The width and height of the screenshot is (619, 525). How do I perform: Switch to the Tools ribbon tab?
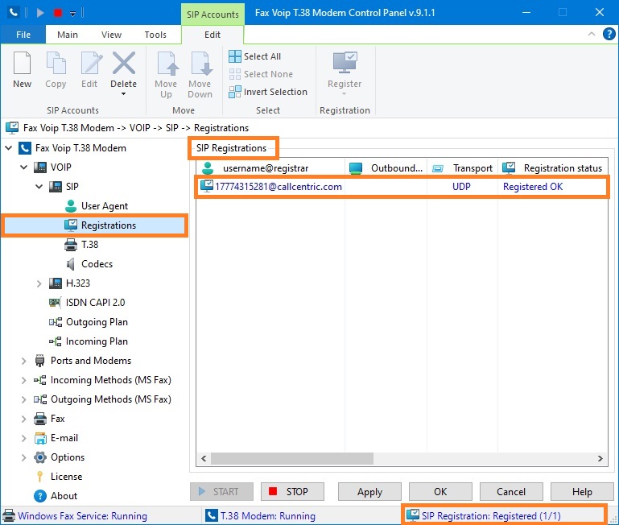[x=155, y=35]
